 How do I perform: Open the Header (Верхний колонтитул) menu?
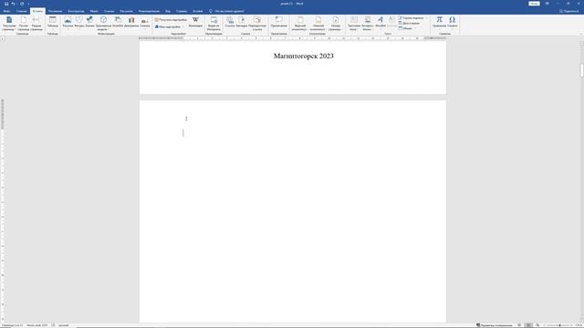(x=299, y=23)
